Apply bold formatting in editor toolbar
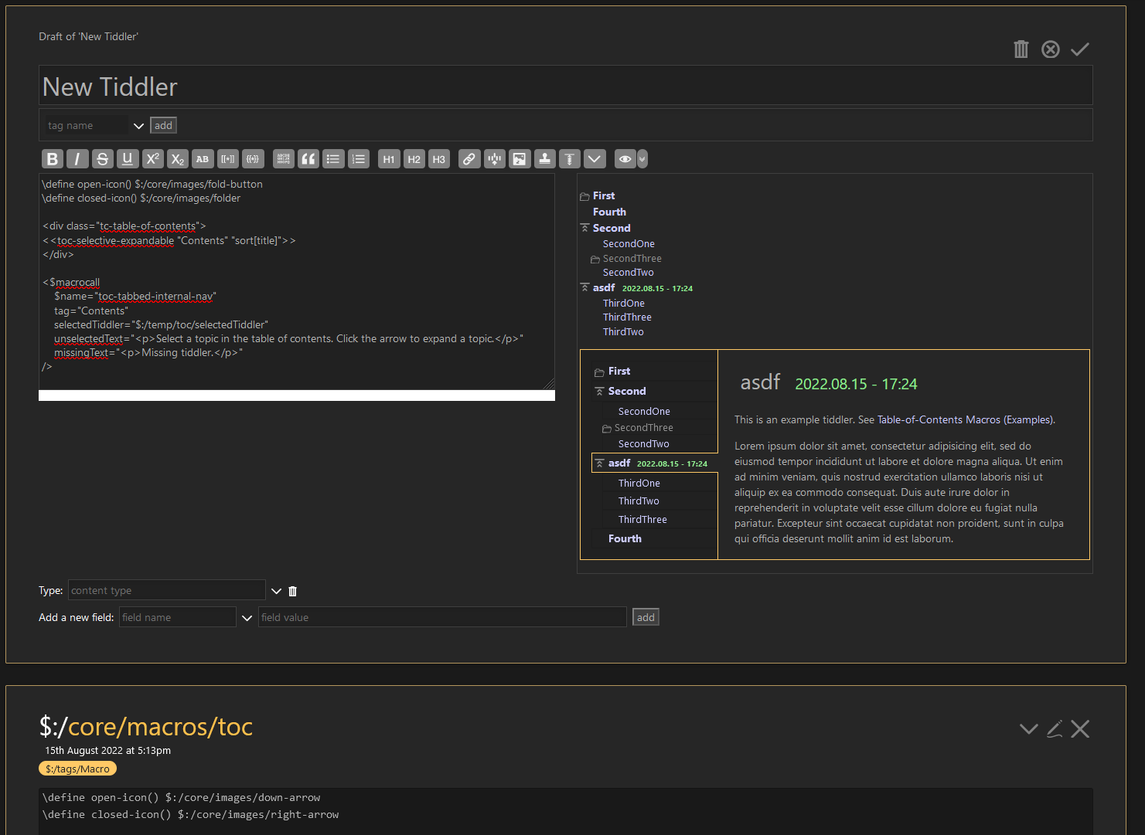 pyautogui.click(x=52, y=159)
